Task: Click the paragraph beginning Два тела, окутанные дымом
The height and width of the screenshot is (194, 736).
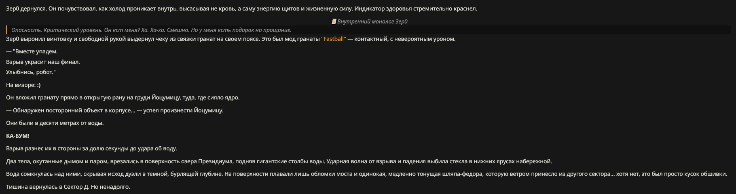Action: coord(279,161)
